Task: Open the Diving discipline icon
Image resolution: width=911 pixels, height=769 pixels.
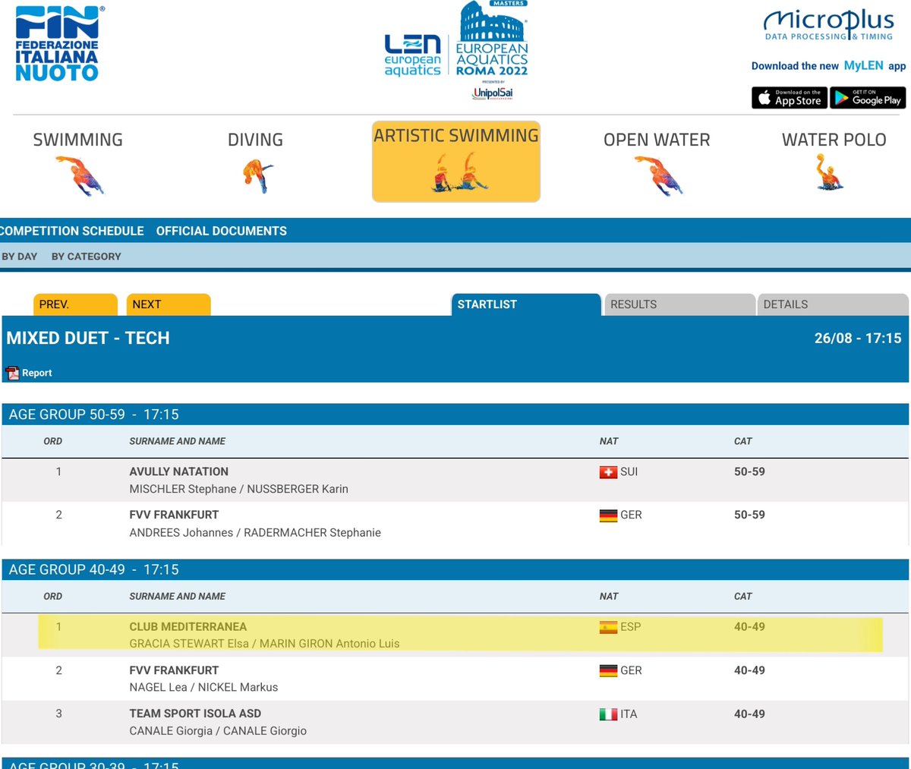Action: click(x=257, y=176)
